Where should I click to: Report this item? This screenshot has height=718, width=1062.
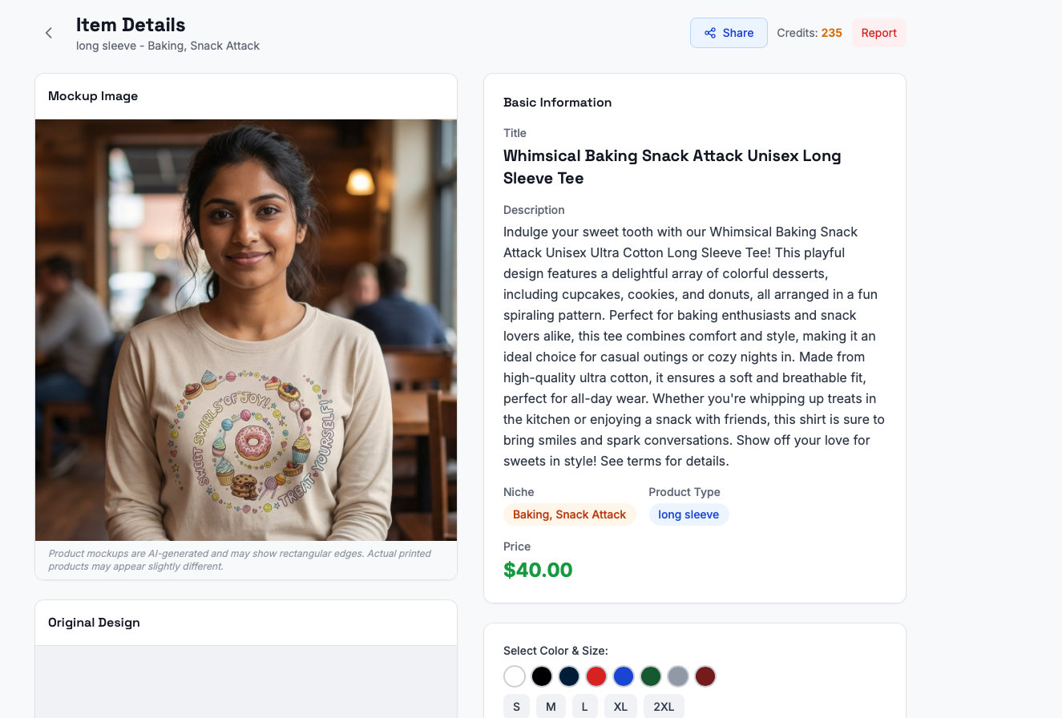(878, 33)
